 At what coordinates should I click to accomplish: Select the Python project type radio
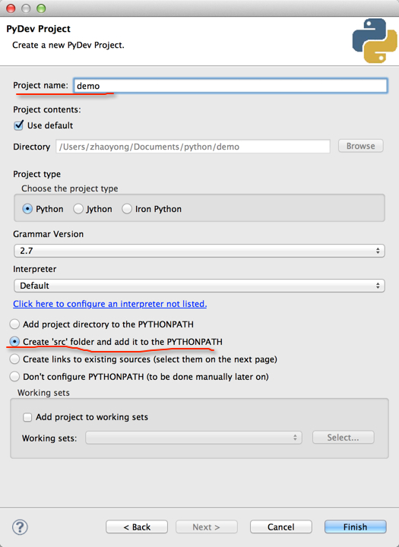pos(27,209)
